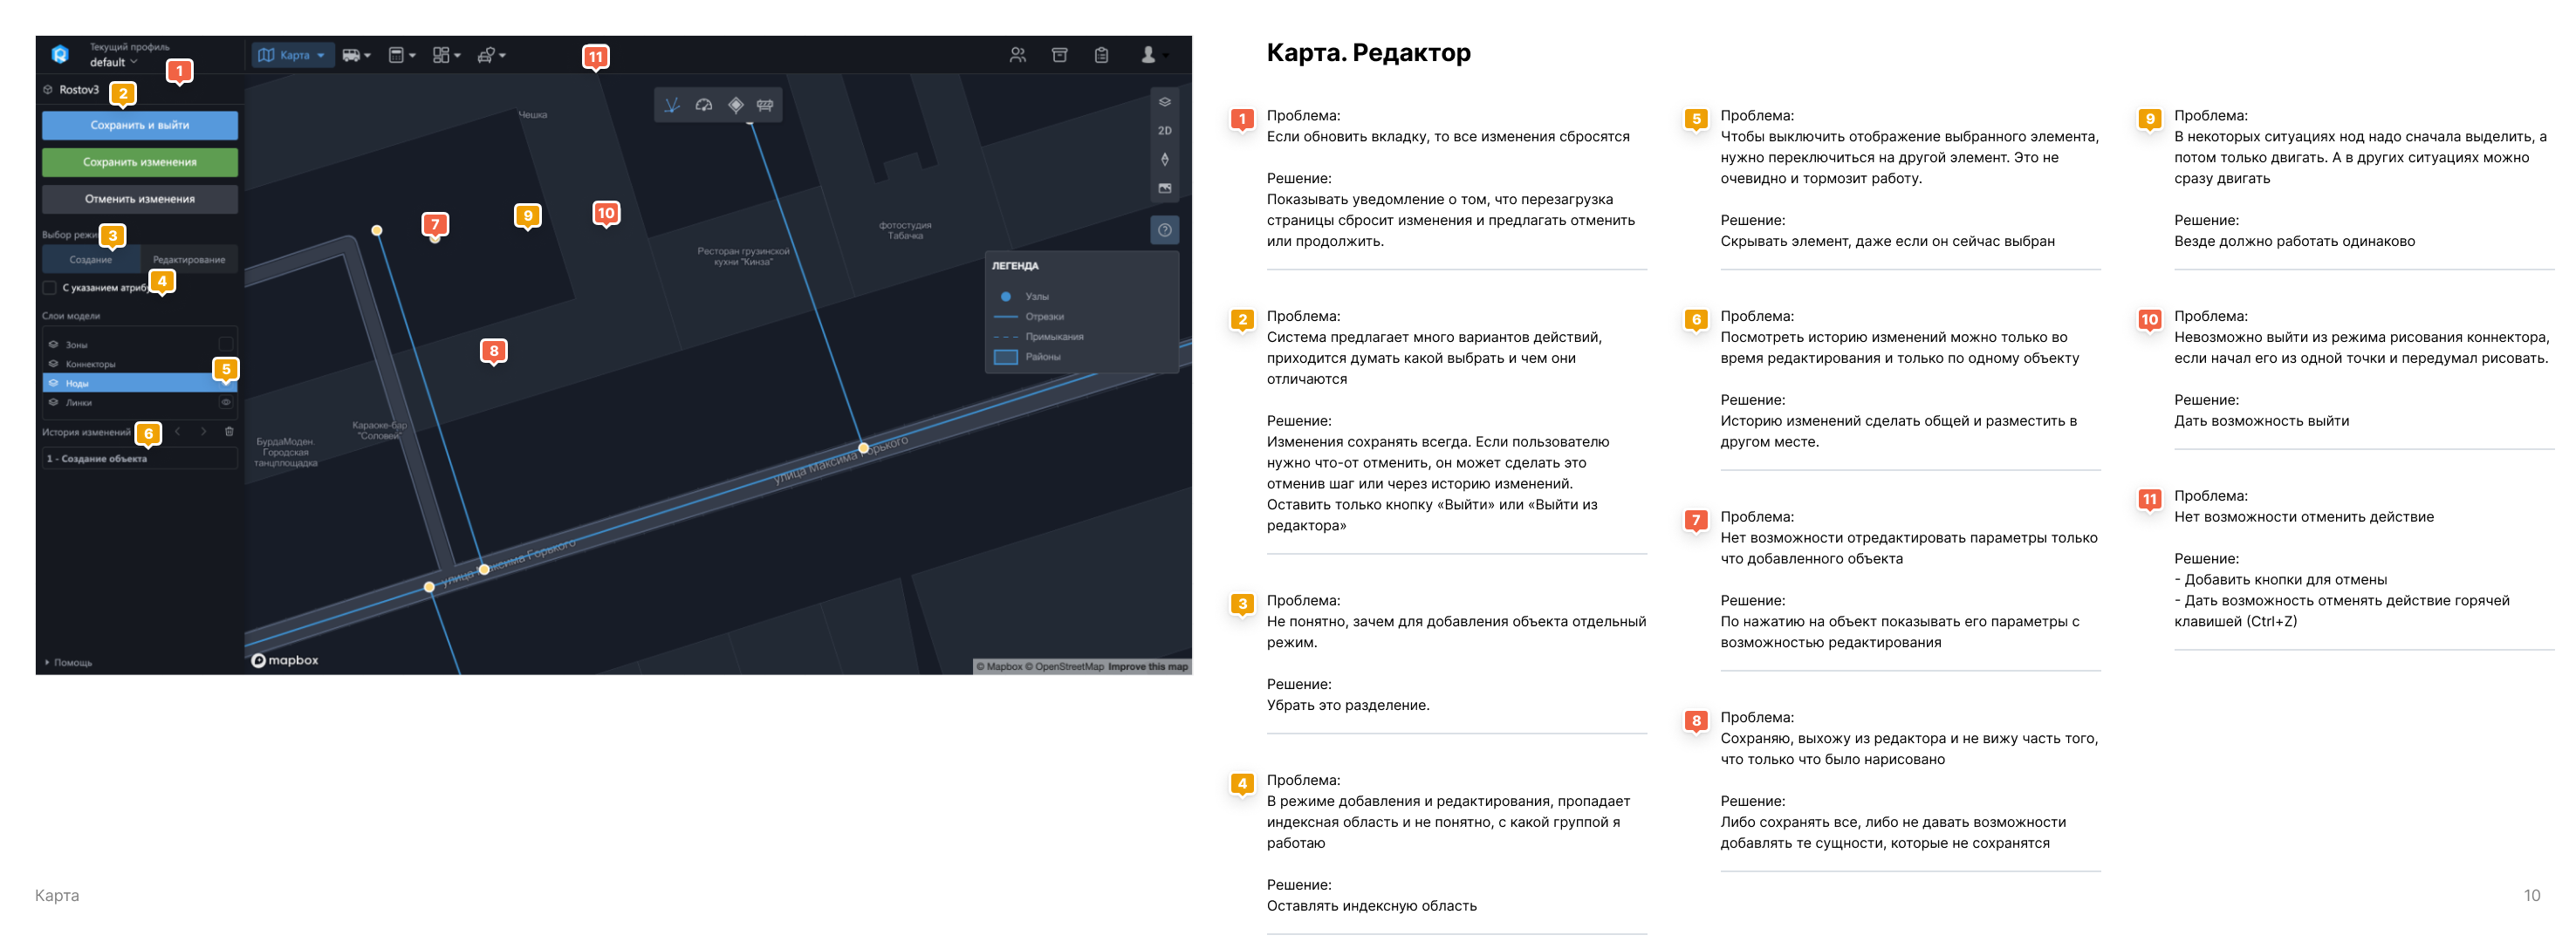Clear change history with the trash icon
2576x942 pixels.
(x=229, y=432)
